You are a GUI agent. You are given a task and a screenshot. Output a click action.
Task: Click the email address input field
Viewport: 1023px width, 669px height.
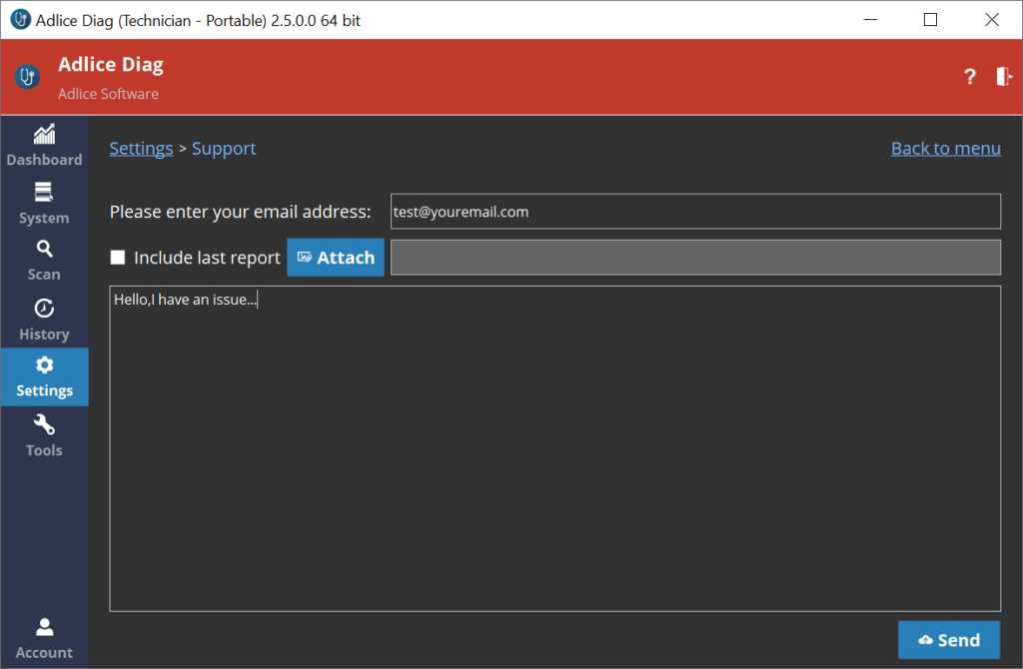coord(694,212)
